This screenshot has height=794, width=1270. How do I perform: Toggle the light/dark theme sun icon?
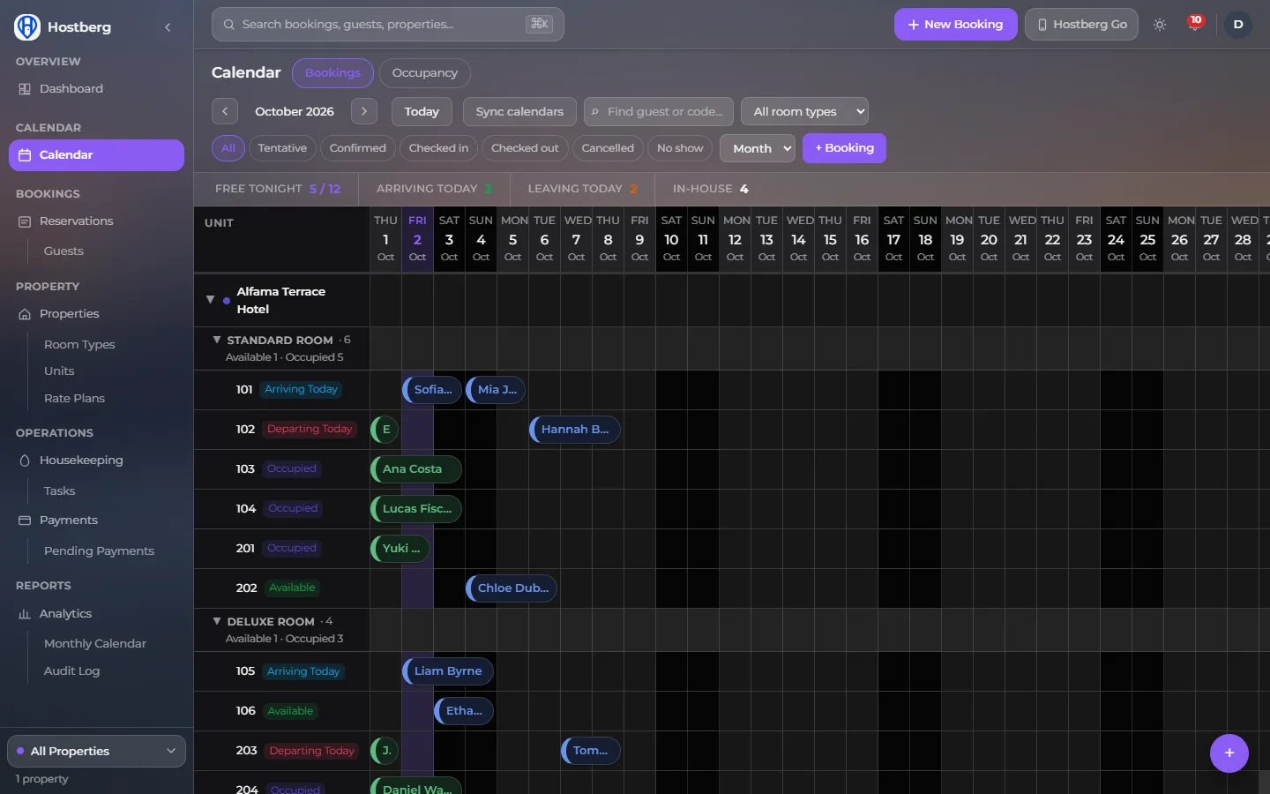click(1160, 25)
